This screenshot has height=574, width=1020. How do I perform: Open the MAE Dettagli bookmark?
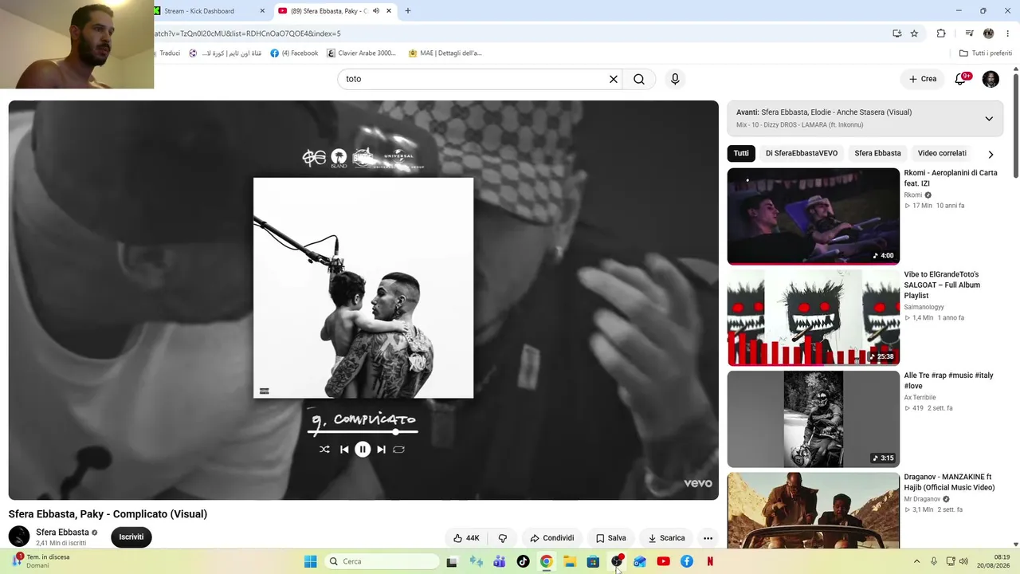tap(445, 53)
